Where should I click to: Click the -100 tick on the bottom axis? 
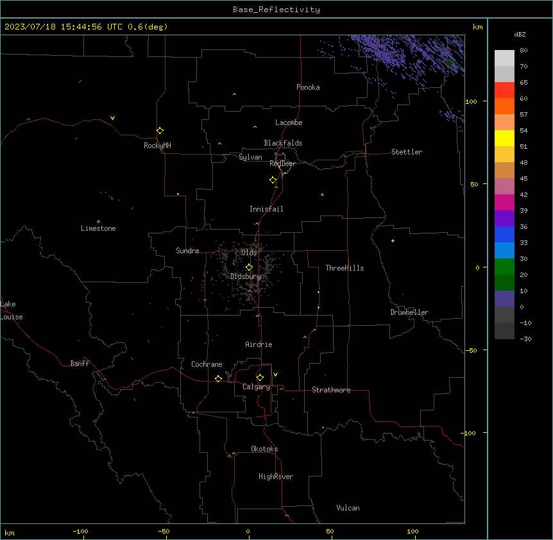point(80,531)
